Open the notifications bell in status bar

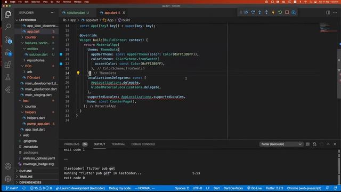335,188
